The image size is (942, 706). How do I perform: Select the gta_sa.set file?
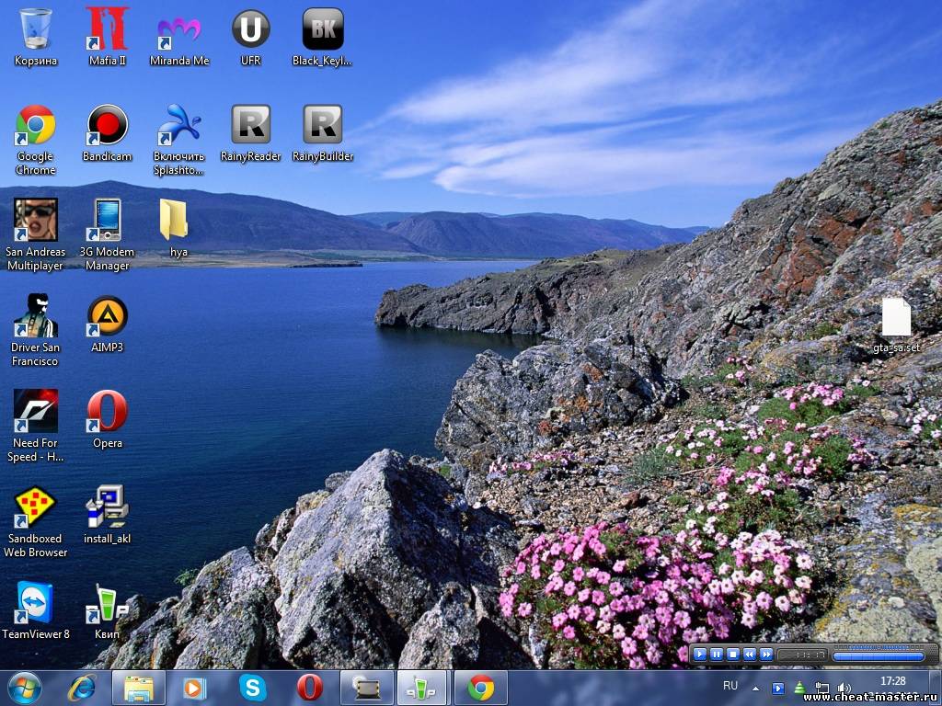tap(896, 319)
